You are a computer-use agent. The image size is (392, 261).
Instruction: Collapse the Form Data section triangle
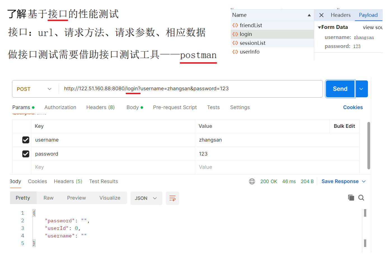tap(319, 27)
